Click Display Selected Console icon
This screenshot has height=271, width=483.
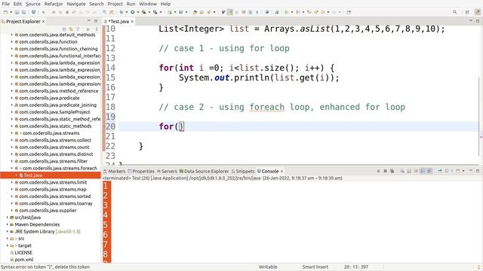click(447, 171)
